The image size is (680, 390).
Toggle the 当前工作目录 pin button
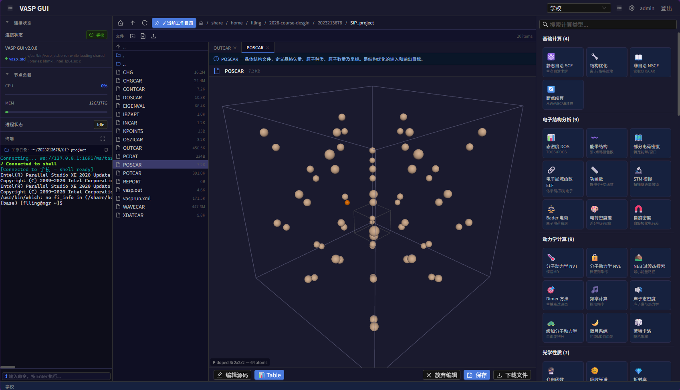174,23
